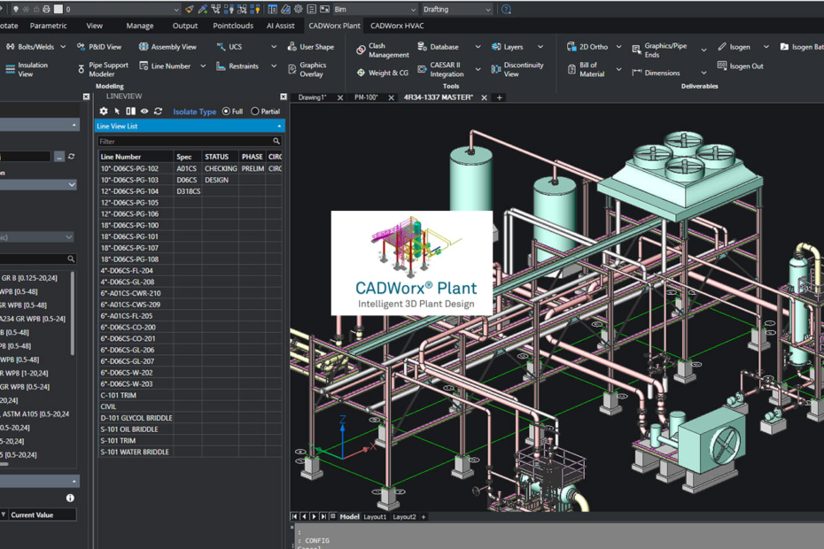The width and height of the screenshot is (824, 549).
Task: Expand the 2D Ortho dropdown arrow
Action: pos(618,47)
